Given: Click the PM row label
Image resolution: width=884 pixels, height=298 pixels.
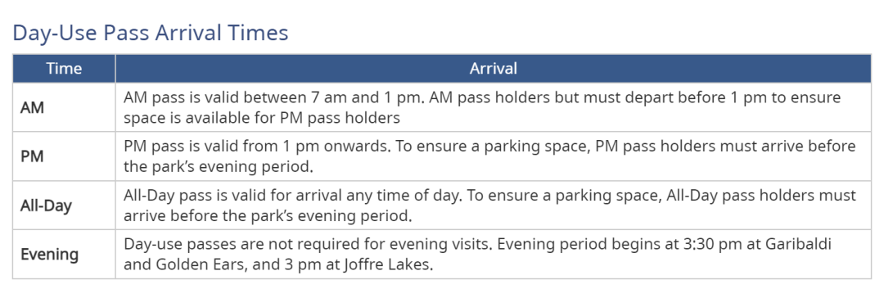Looking at the screenshot, I should coord(32,156).
